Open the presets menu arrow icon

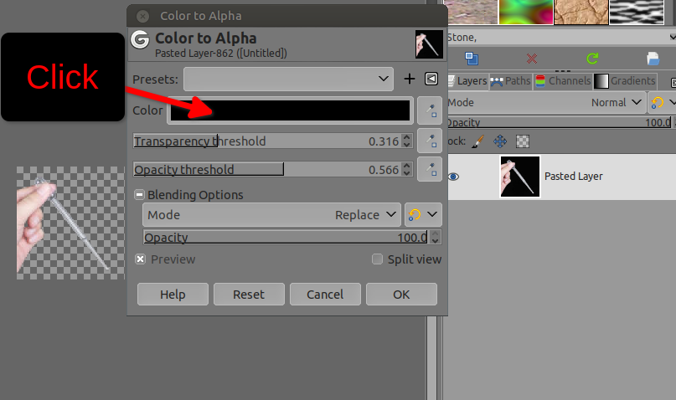click(431, 79)
